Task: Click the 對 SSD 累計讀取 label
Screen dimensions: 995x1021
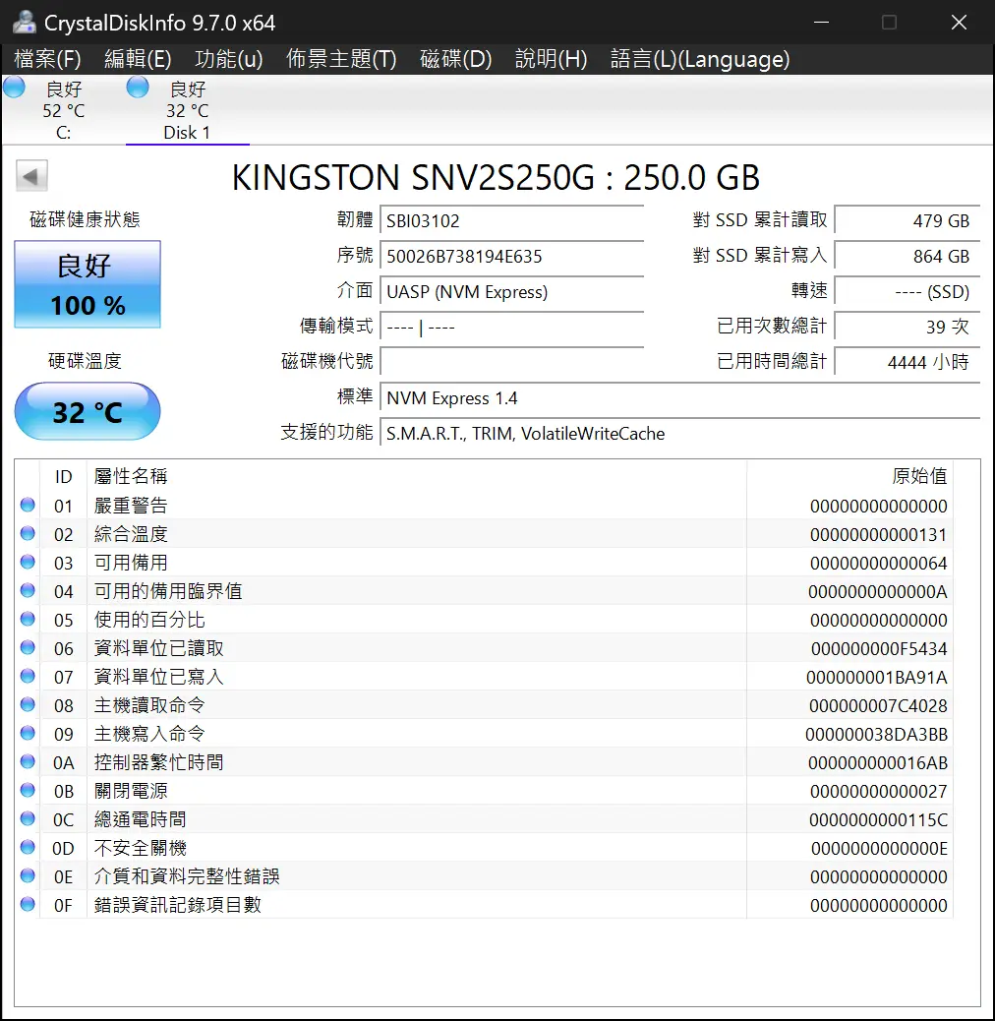Action: (x=760, y=220)
